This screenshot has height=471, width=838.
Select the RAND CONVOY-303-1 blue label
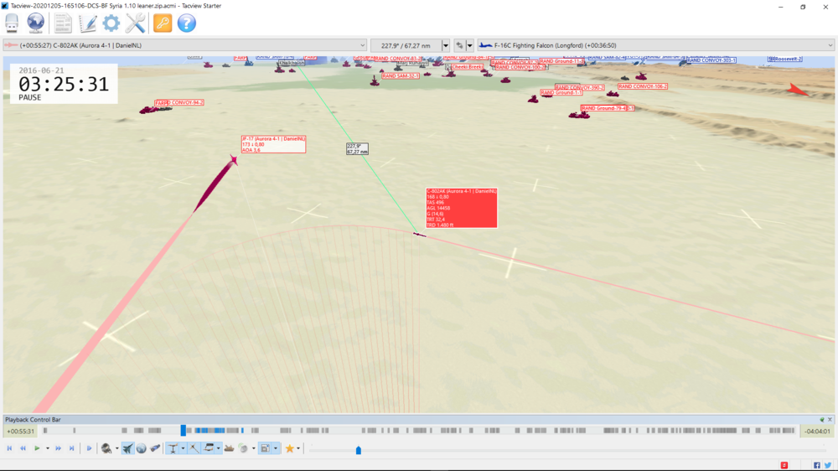711,60
